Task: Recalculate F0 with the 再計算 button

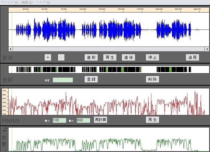Action: (x=100, y=120)
